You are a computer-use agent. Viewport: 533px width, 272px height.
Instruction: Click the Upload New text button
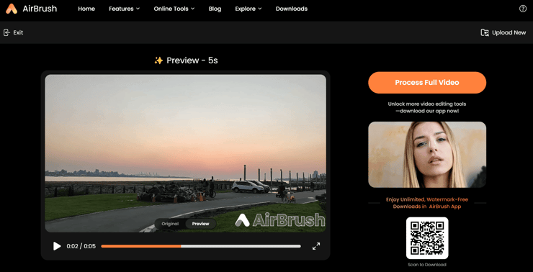click(509, 32)
